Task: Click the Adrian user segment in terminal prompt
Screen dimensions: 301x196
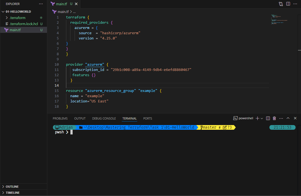Action: 64,127
